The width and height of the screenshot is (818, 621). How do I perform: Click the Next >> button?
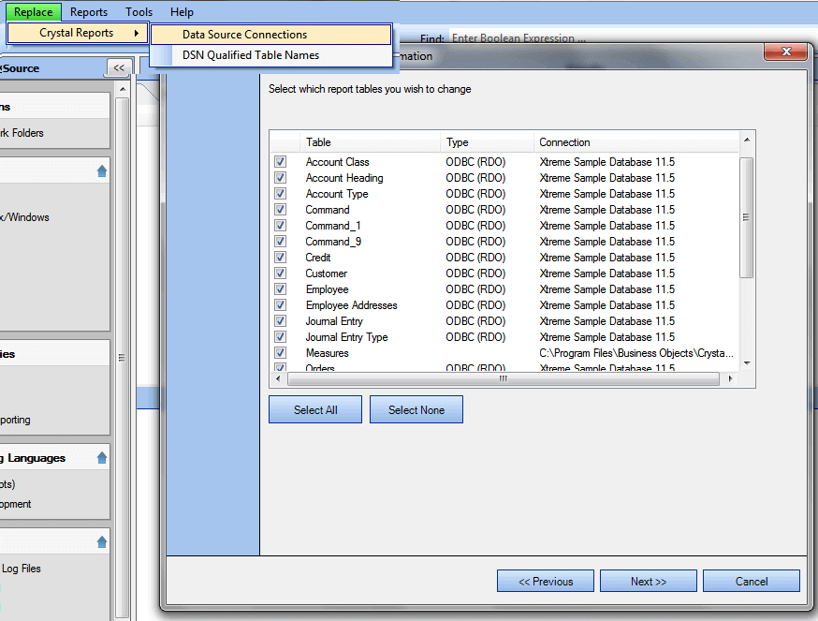648,582
